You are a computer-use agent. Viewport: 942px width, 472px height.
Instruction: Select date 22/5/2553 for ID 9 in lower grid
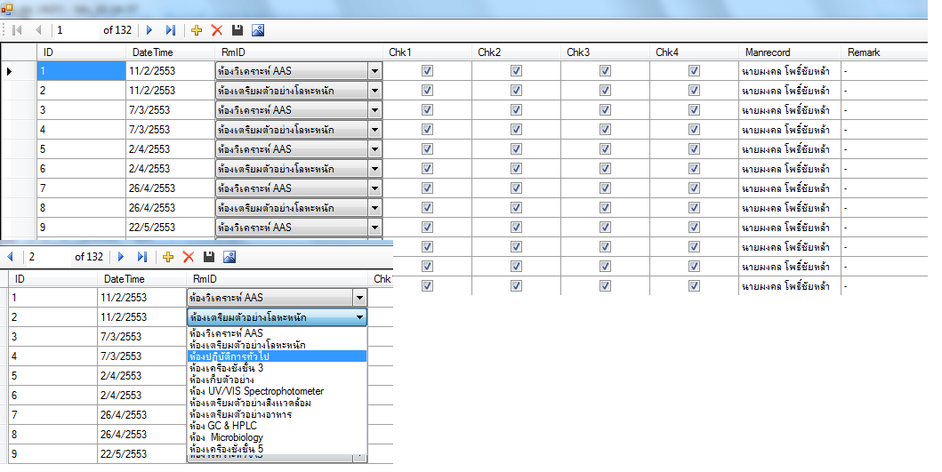point(141,454)
